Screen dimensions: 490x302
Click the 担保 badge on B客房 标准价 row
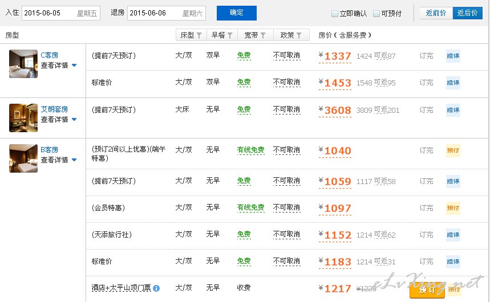453,262
